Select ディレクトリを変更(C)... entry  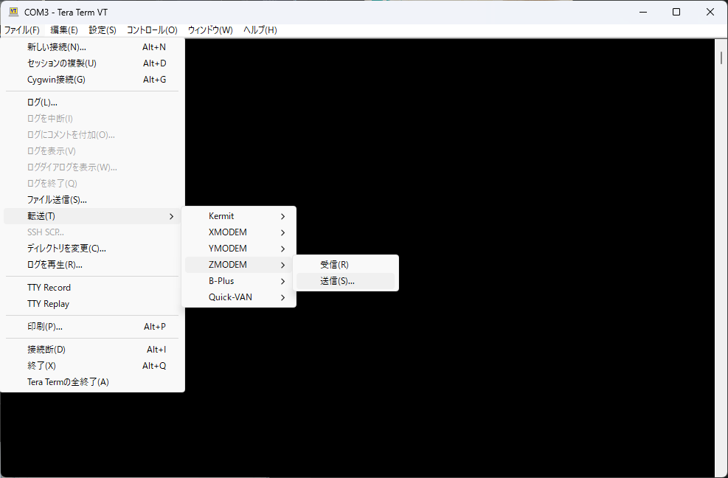92,249
